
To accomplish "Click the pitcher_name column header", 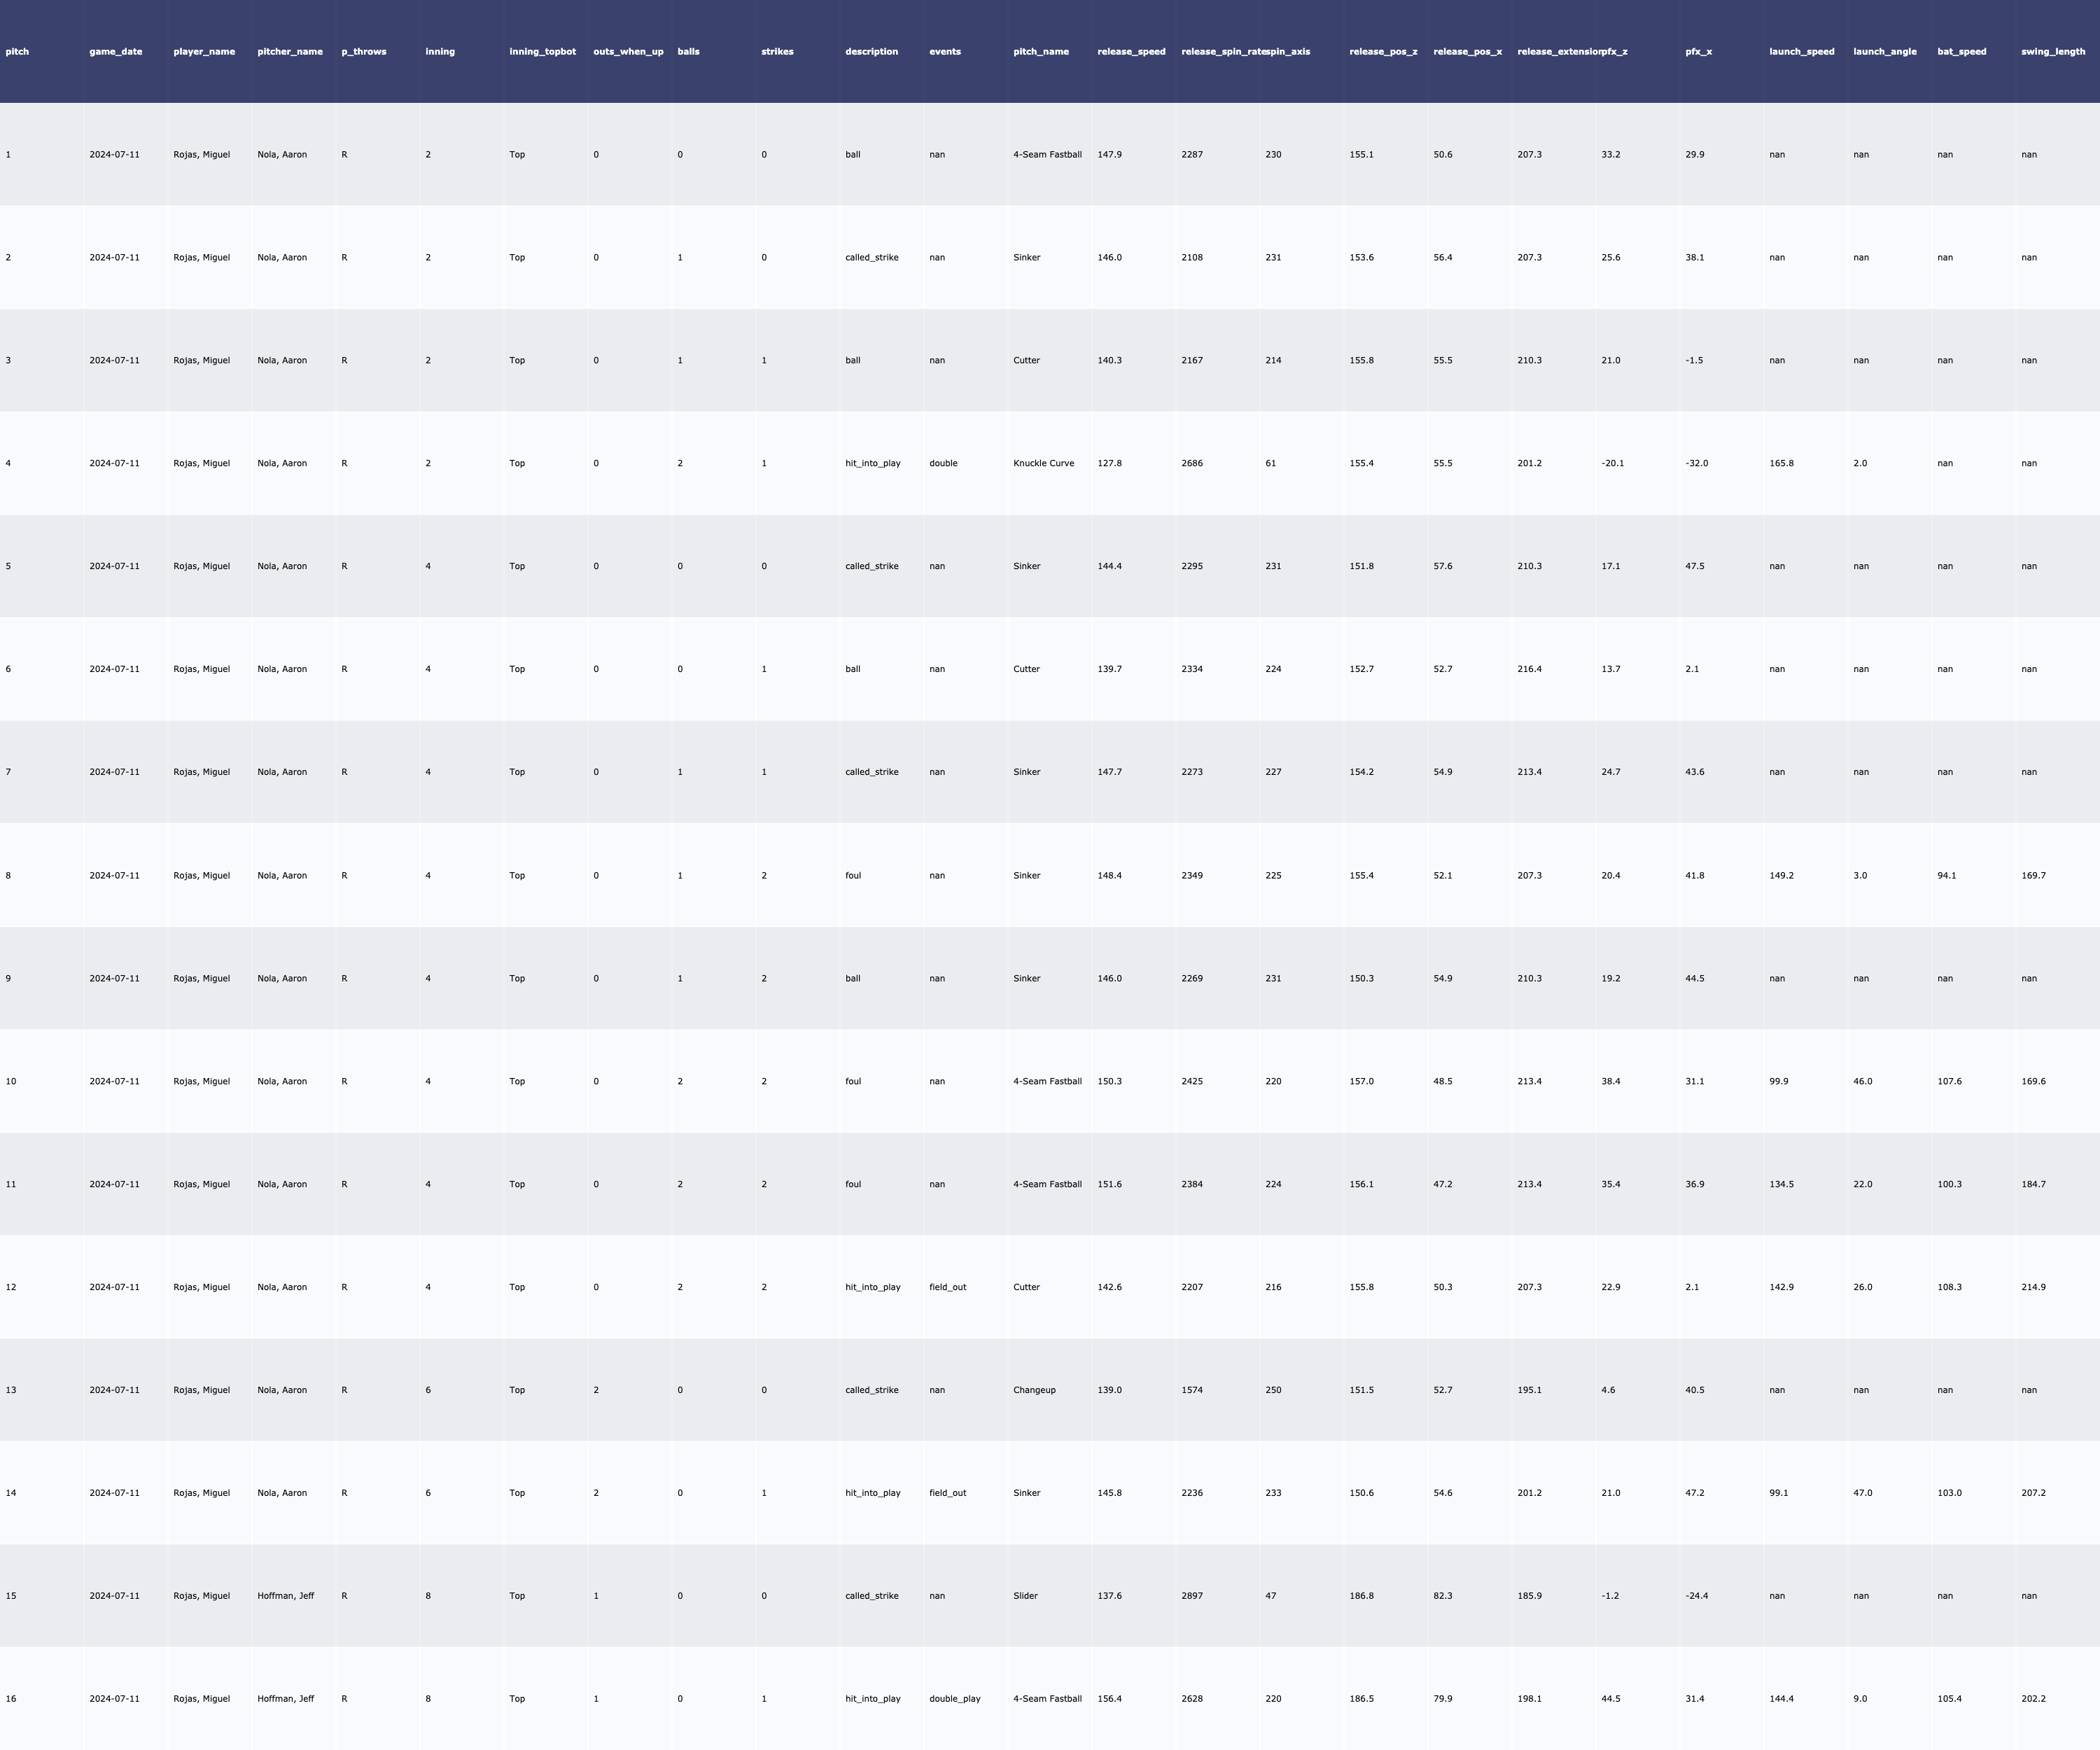I will tap(290, 51).
